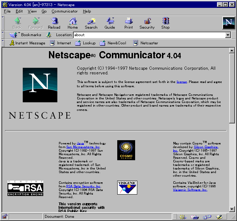Stop loading with the Stop button
The image size is (237, 221).
tap(166, 23)
